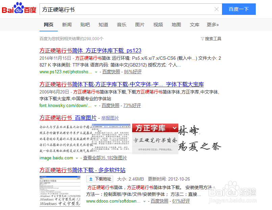Open the 视频 tab
272x210 pixels.
pos(158,25)
